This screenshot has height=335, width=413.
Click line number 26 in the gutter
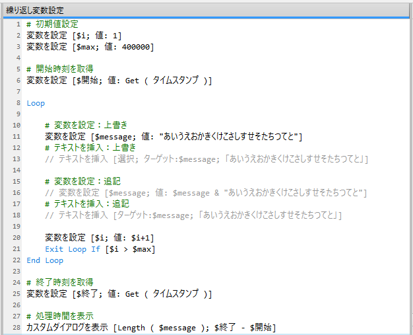point(16,305)
